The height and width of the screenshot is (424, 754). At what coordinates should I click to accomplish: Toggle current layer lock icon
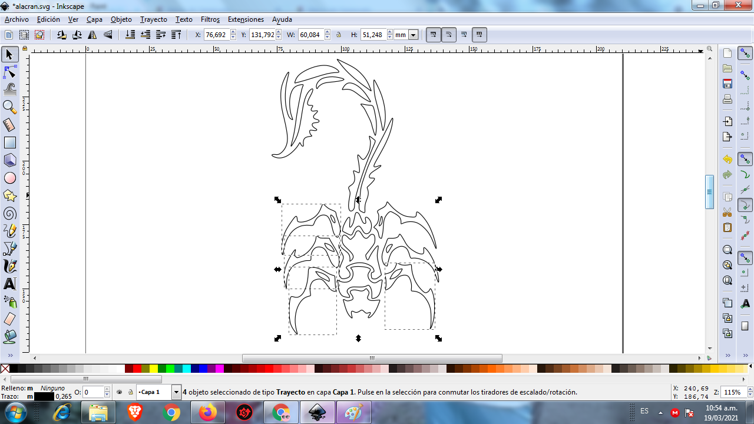pos(130,392)
